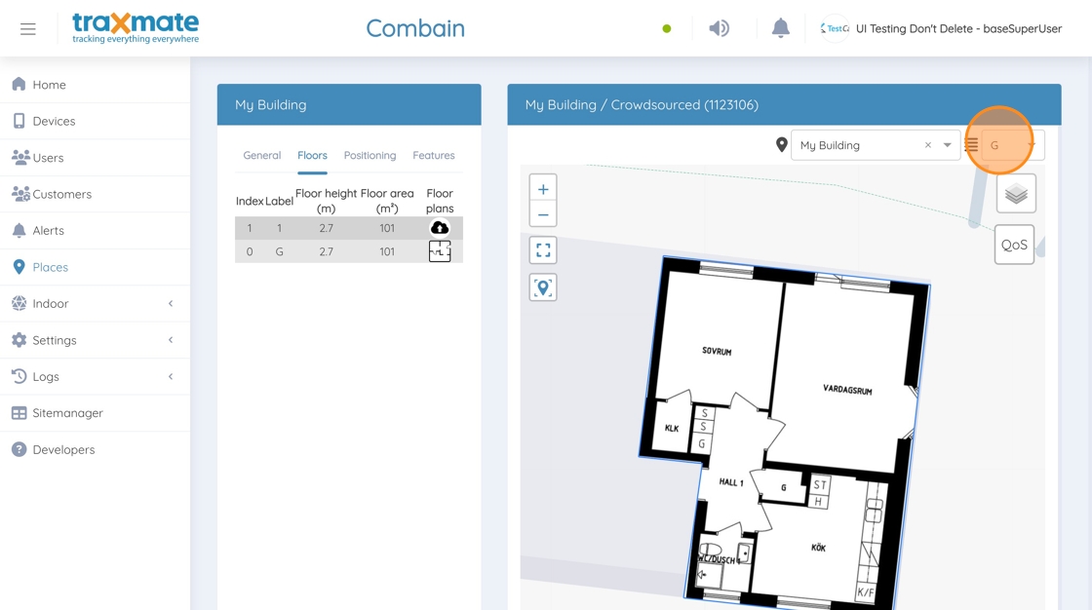The image size is (1092, 610).
Task: Click the map pin icon beside building selector
Action: [781, 145]
